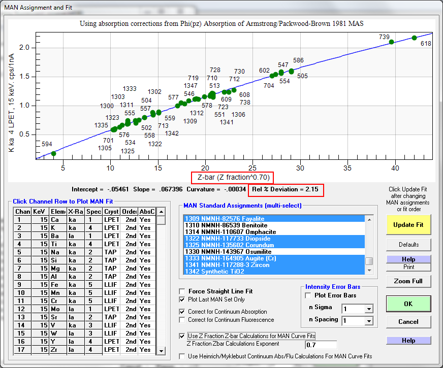Open the n Sigma dropdown
The height and width of the screenshot is (368, 443).
(368, 309)
